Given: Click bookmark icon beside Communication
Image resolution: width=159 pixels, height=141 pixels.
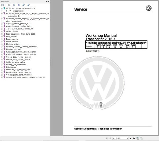Looking at the screenshot, I should [x=4, y=42].
